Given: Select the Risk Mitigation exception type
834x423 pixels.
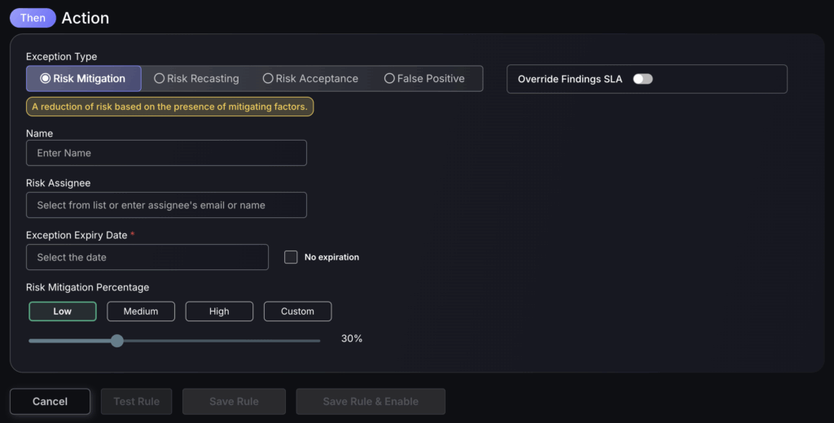Looking at the screenshot, I should point(83,79).
